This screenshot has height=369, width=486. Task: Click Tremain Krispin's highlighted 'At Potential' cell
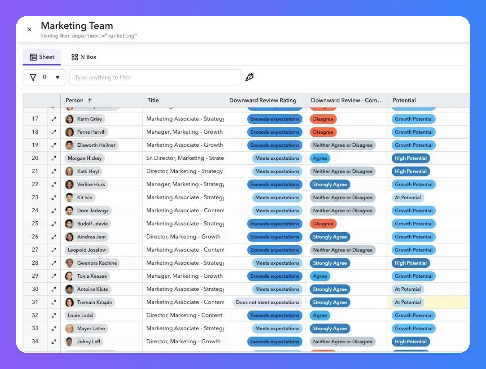pyautogui.click(x=429, y=302)
